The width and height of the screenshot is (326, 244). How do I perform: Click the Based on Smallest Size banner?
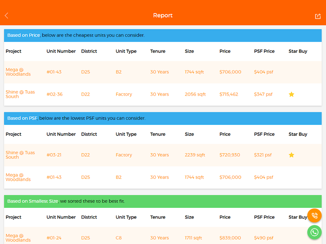pyautogui.click(x=163, y=201)
